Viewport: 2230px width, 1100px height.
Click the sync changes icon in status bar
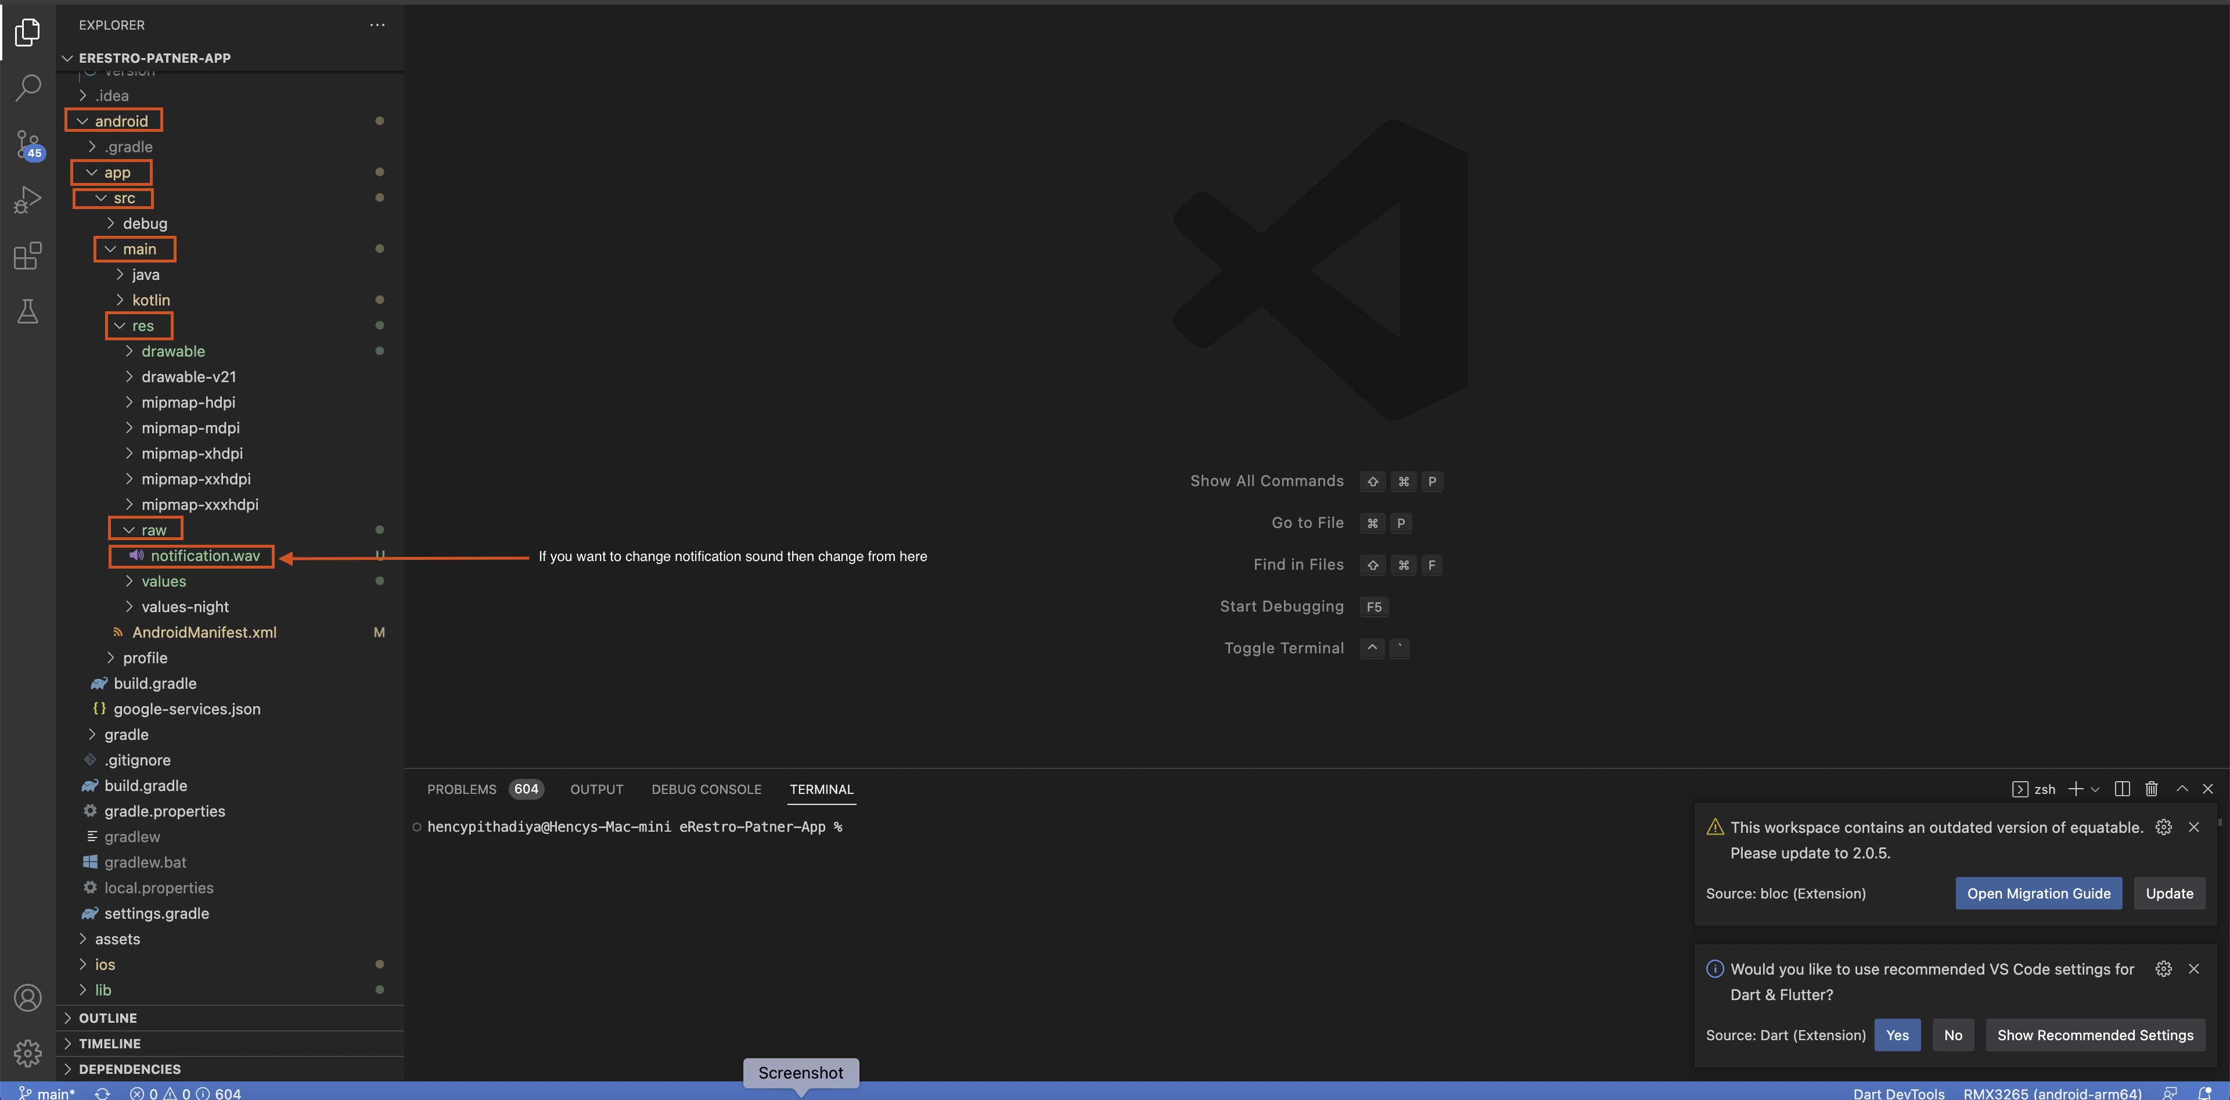[102, 1093]
